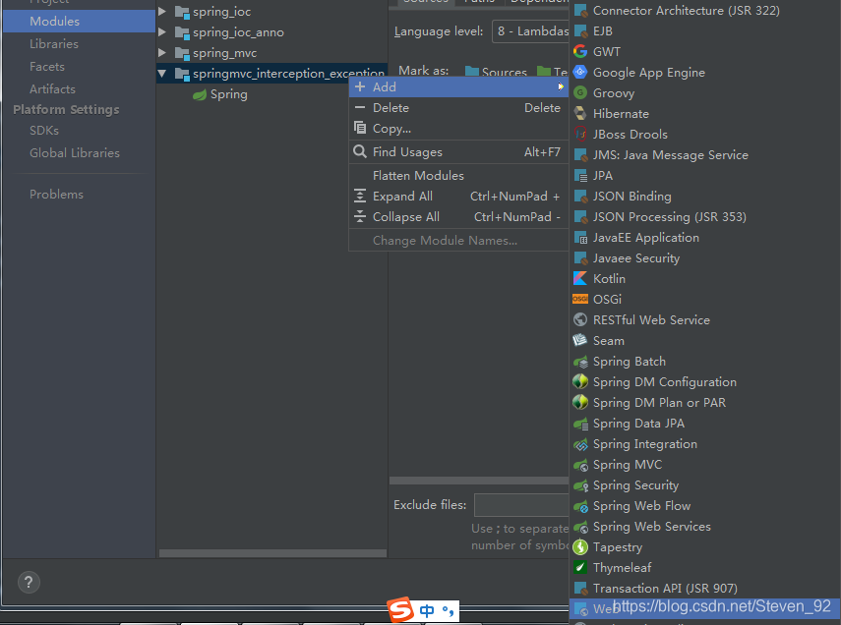Click the Sogou input method icon
Image resolution: width=841 pixels, height=625 pixels.
pos(400,609)
